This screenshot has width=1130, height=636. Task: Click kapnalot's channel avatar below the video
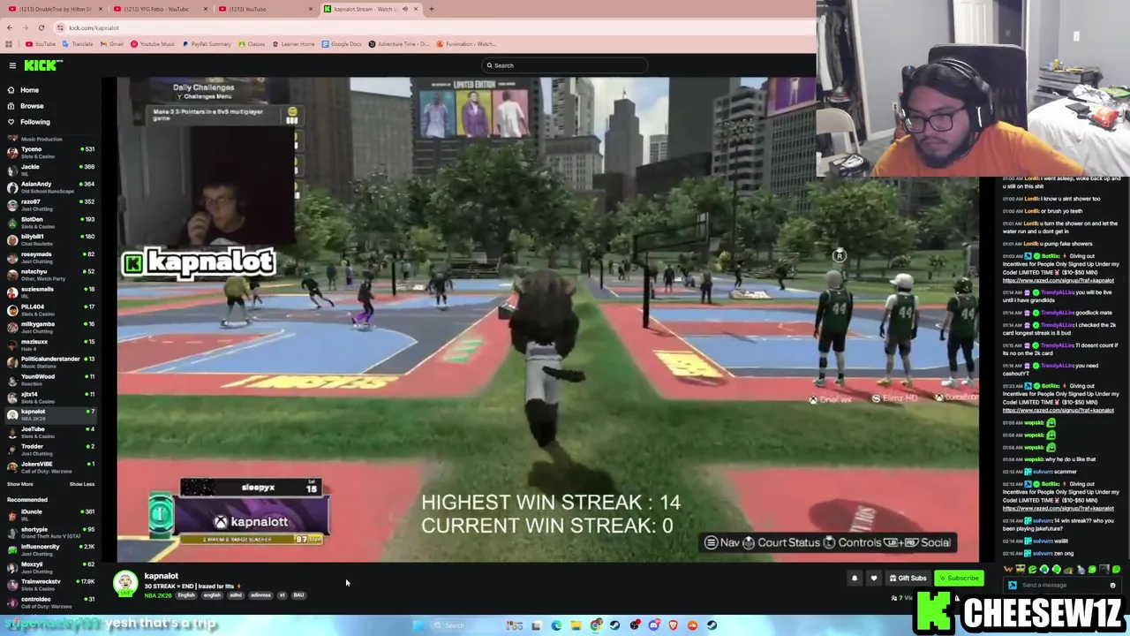(125, 584)
